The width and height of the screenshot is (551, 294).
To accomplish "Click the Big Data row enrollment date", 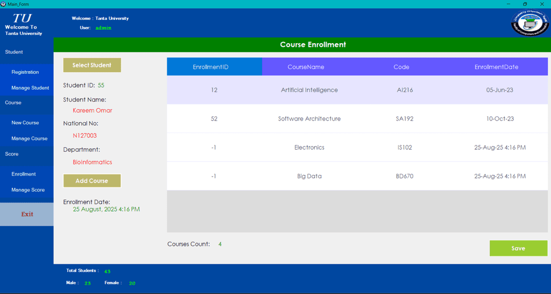I will tap(500, 176).
